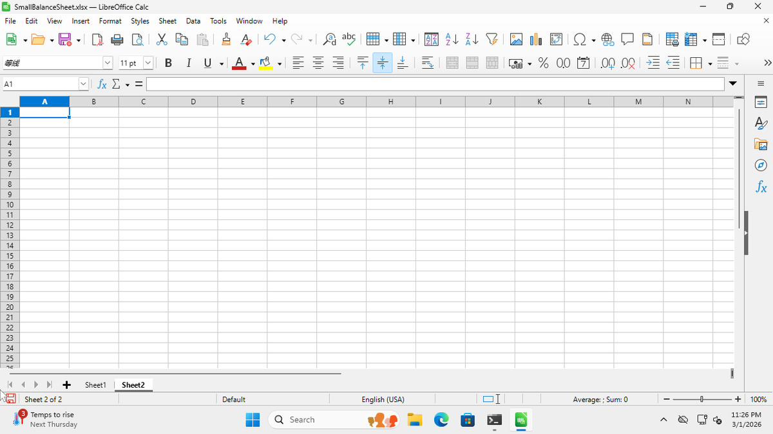Select the Clone Formatting paintbrush tool
Image resolution: width=773 pixels, height=434 pixels.
[226, 39]
